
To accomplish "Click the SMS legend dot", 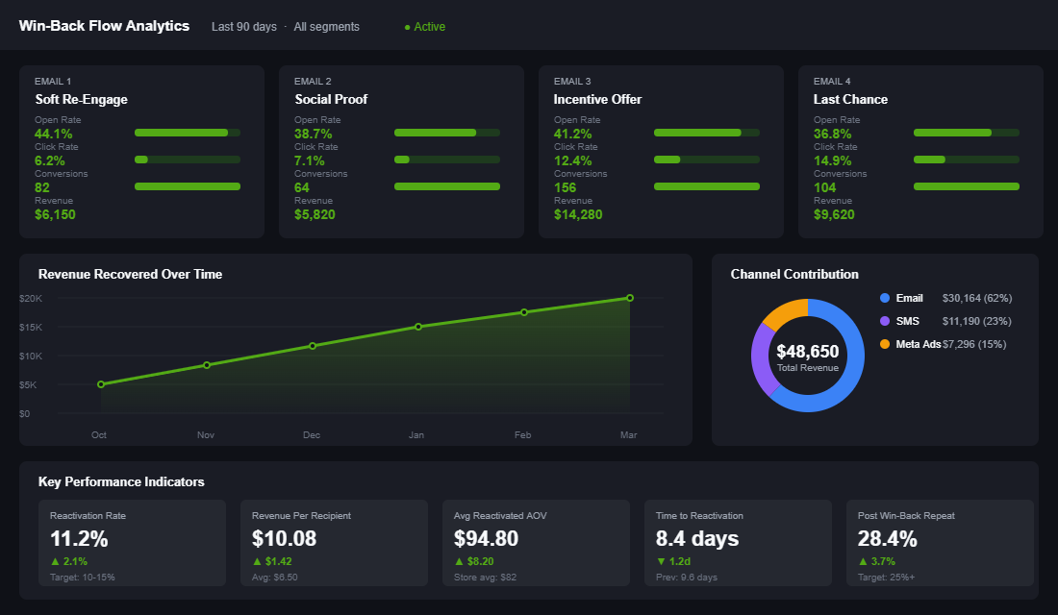I will 886,320.
